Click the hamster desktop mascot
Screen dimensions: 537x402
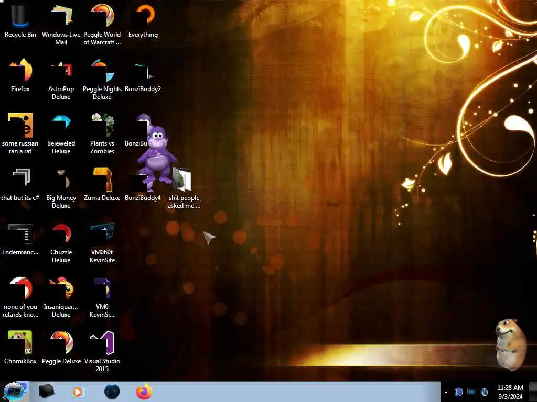[x=510, y=344]
